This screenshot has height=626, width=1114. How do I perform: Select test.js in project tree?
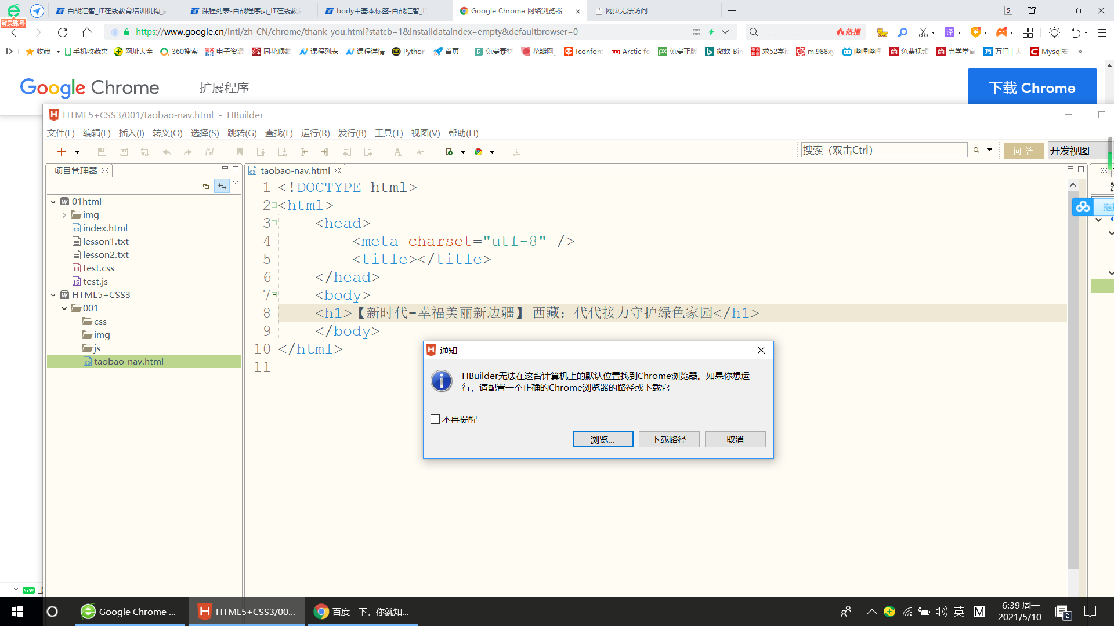pos(95,282)
